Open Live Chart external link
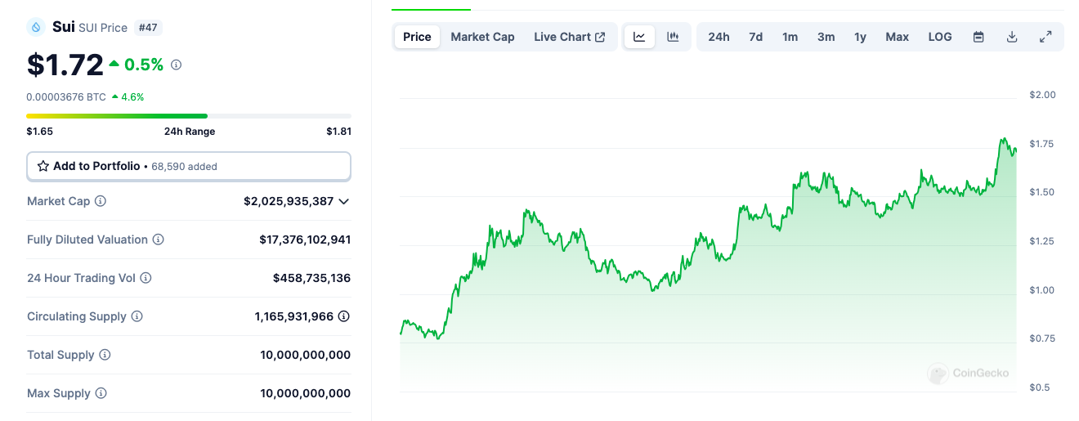 coord(570,37)
